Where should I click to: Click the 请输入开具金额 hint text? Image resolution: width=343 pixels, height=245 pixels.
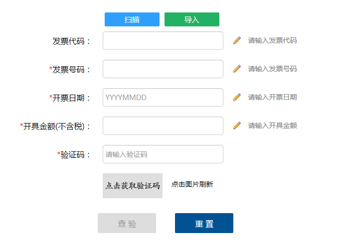[272, 125]
